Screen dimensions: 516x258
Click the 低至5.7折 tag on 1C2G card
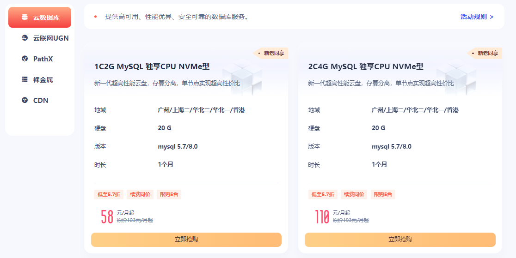click(109, 194)
